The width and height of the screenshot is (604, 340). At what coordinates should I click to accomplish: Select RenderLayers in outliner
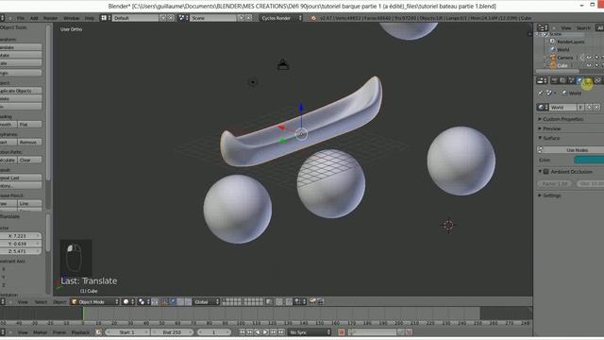click(570, 42)
